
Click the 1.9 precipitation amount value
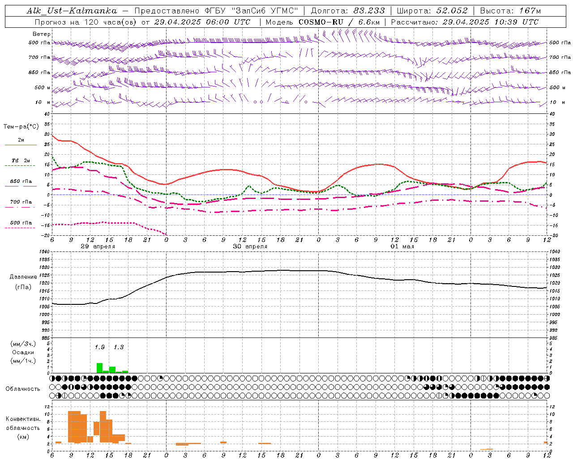point(100,347)
